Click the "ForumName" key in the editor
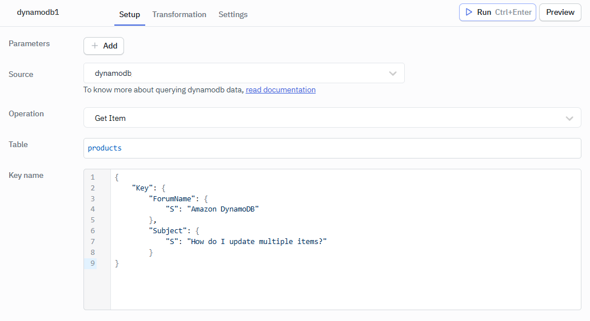This screenshot has height=321, width=590. pos(172,198)
